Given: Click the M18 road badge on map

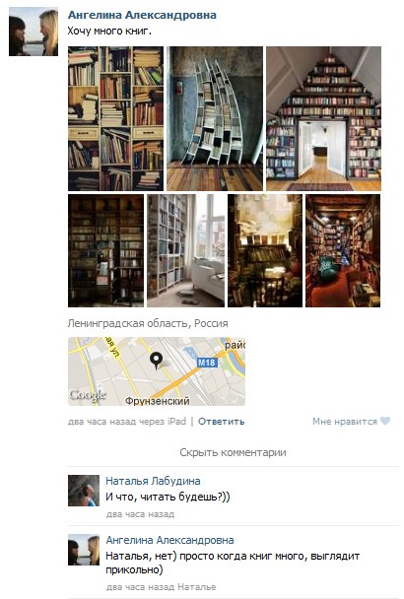Looking at the screenshot, I should tap(207, 363).
